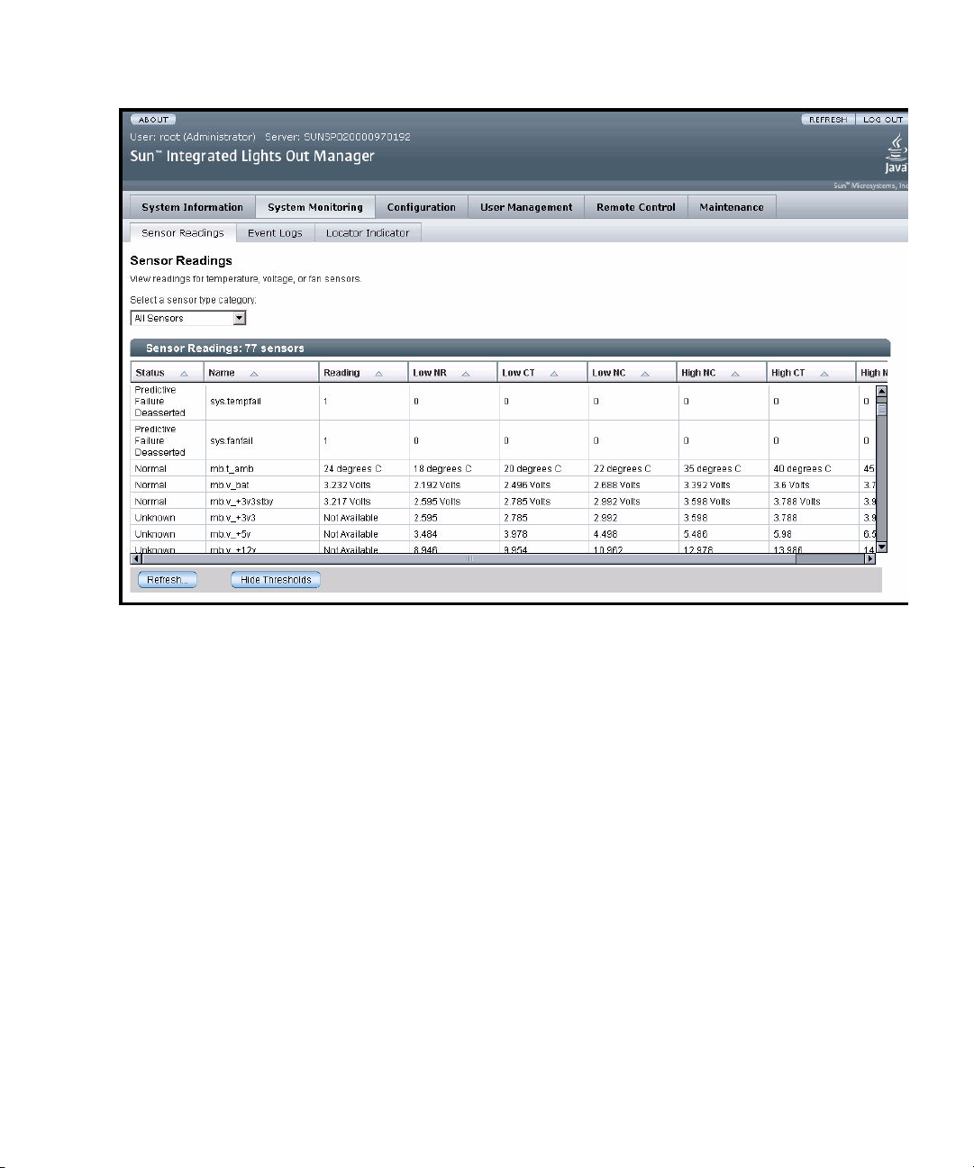Select the mb.t_amb sensor name
The width and height of the screenshot is (974, 1168).
click(x=232, y=469)
